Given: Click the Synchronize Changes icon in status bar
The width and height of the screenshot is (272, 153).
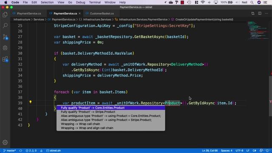Looking at the screenshot, I should [x=21, y=150].
